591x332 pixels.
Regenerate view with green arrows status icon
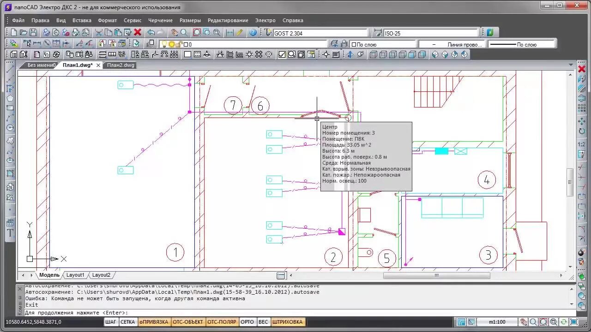[563, 322]
